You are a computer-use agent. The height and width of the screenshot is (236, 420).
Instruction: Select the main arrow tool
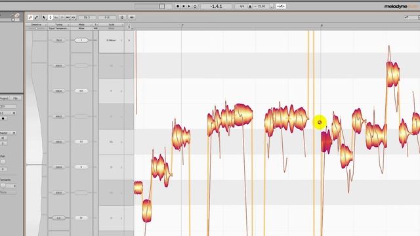coord(44,18)
